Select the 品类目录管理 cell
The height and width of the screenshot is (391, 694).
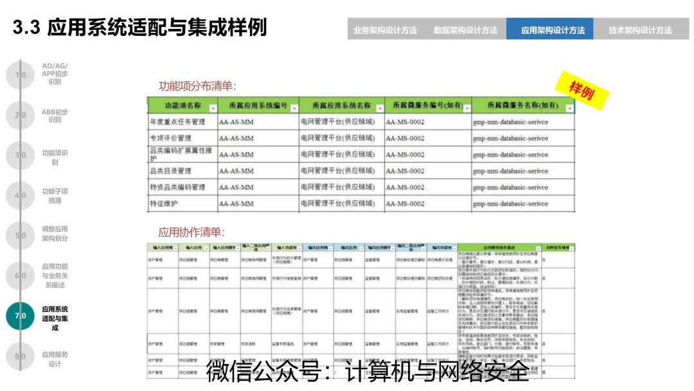coord(182,171)
